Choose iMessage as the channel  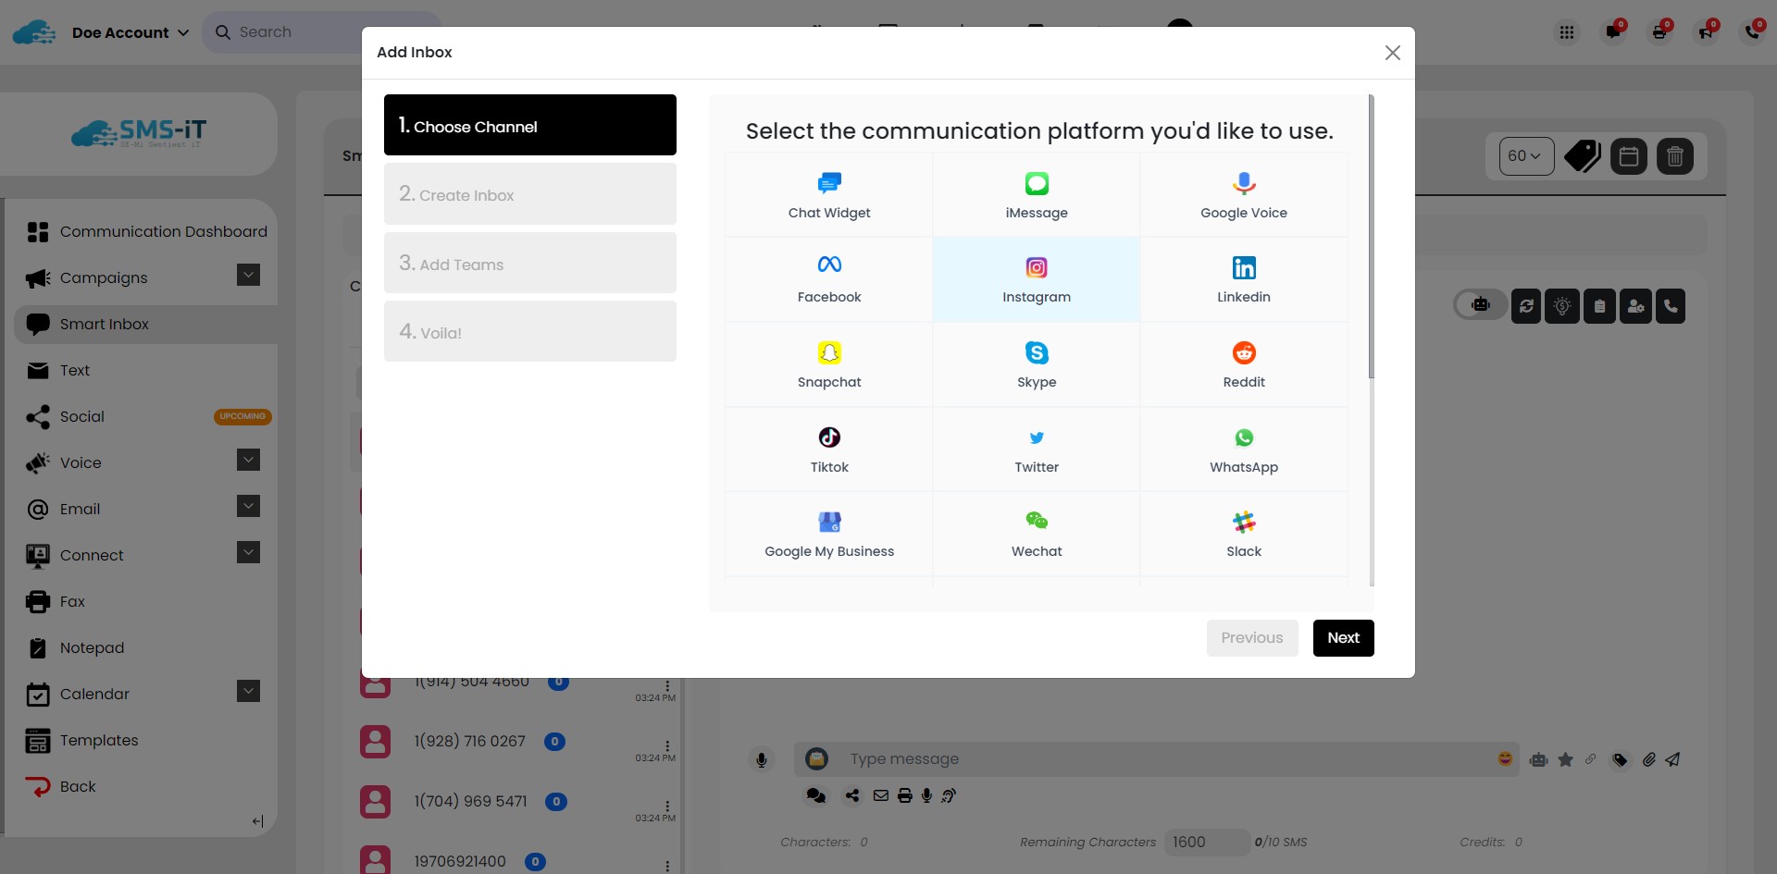pos(1037,195)
